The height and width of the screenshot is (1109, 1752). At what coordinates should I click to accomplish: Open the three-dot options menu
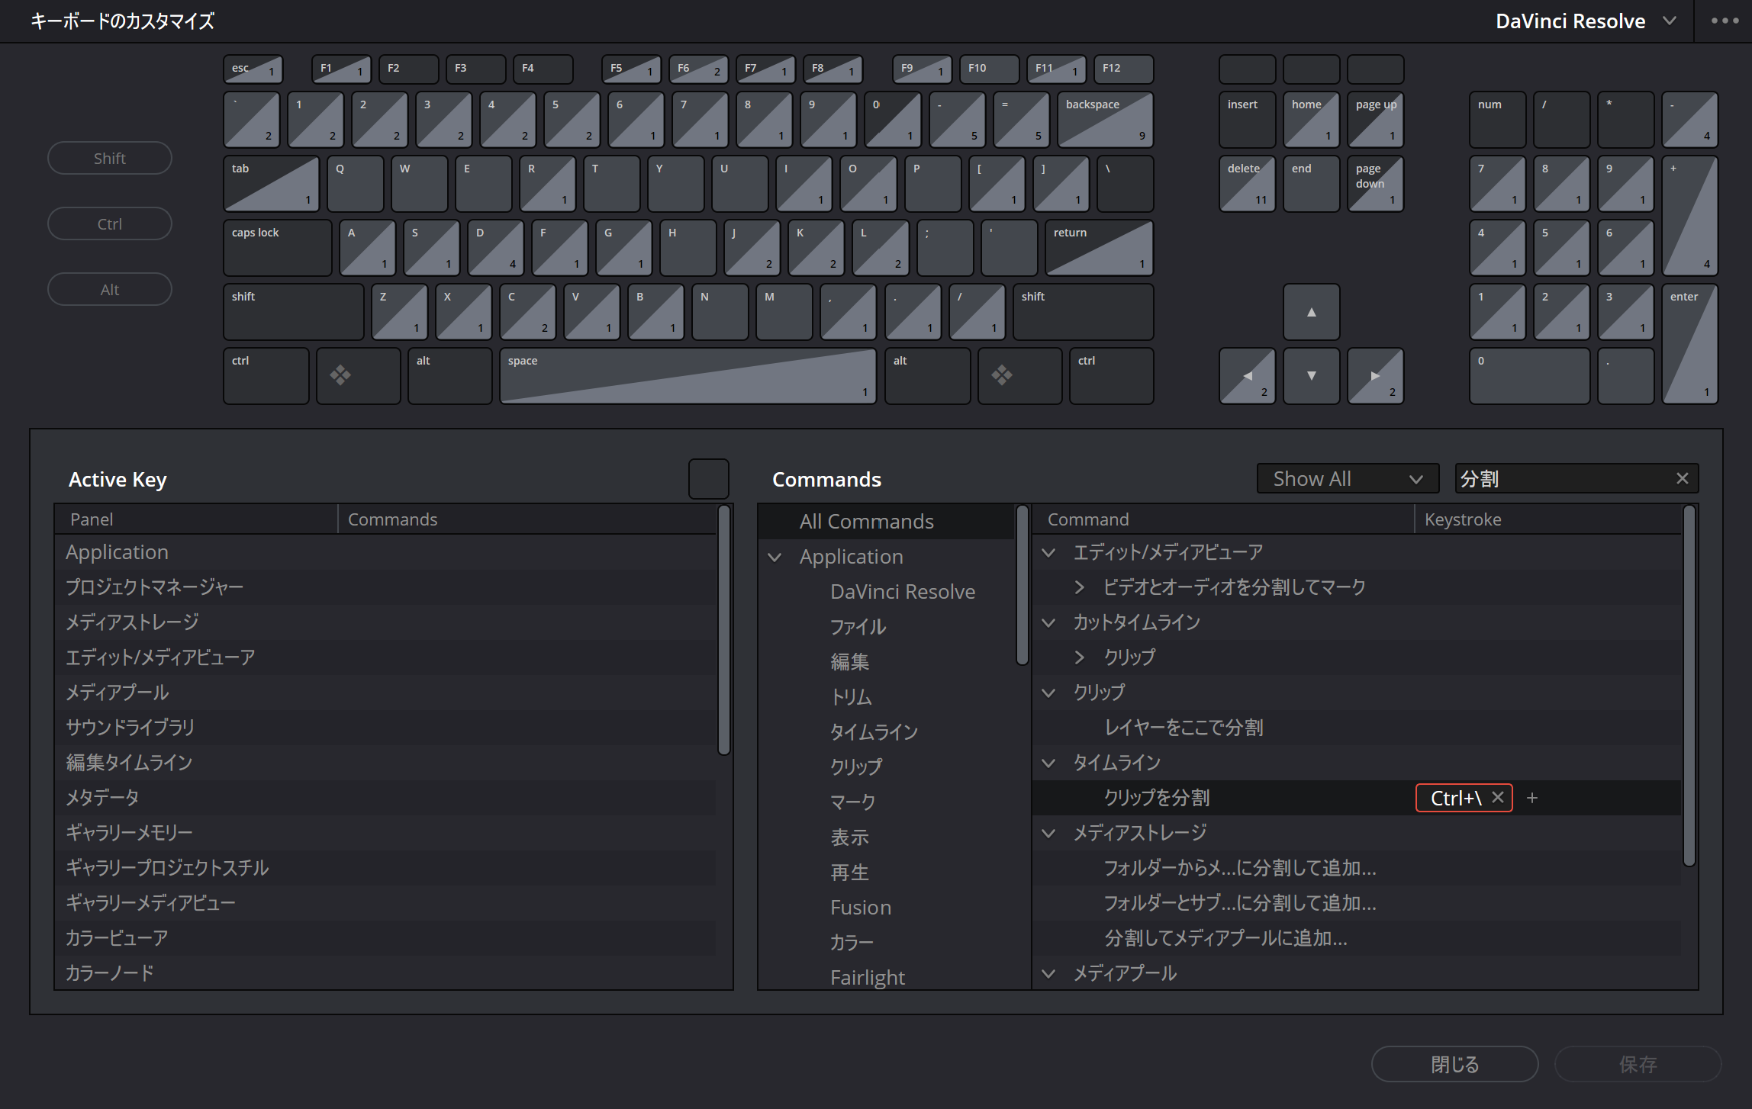(1724, 21)
